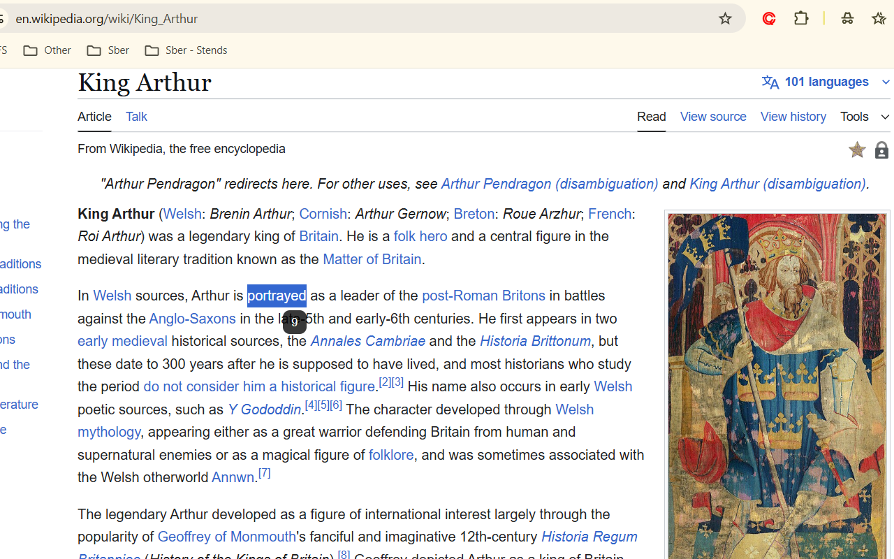
Task: Switch to the Talk tab
Action: 136,117
